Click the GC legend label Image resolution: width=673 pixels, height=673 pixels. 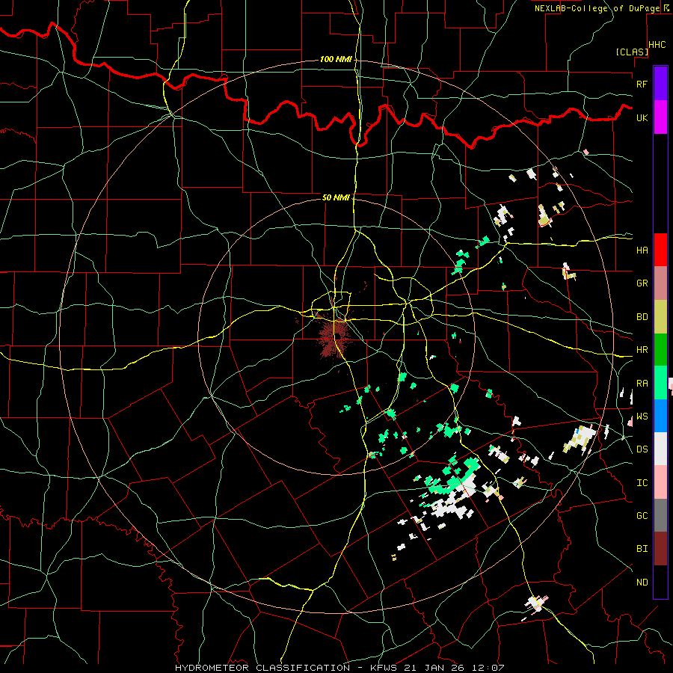coord(642,515)
